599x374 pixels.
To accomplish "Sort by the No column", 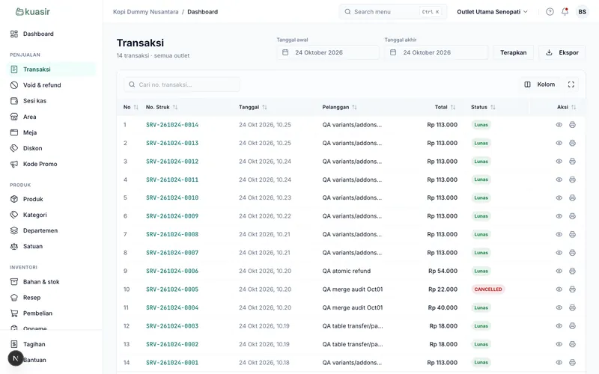I will (x=130, y=107).
